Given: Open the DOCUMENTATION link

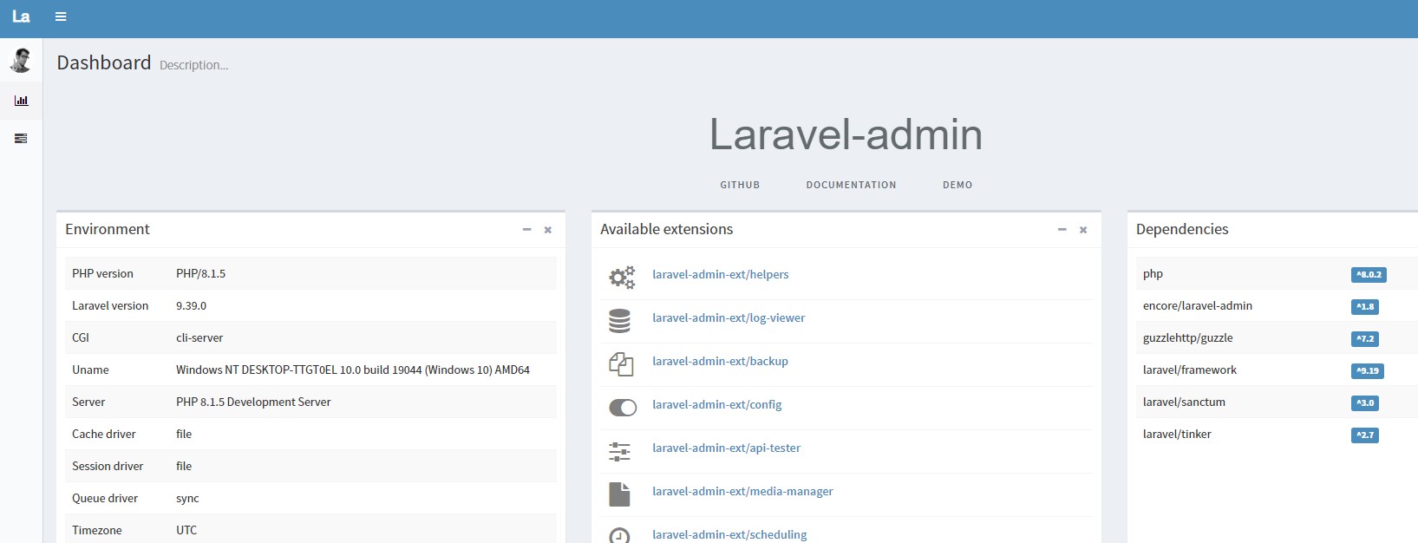Looking at the screenshot, I should click(851, 185).
